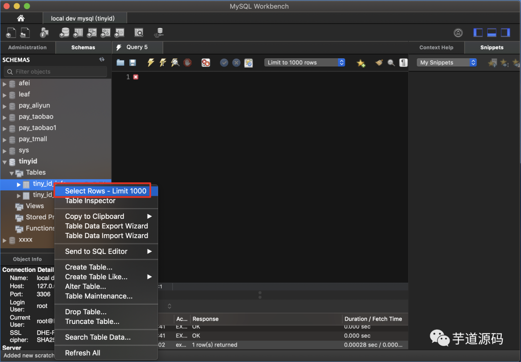This screenshot has width=521, height=362.
Task: Create a new table icon
Action: tap(78, 33)
